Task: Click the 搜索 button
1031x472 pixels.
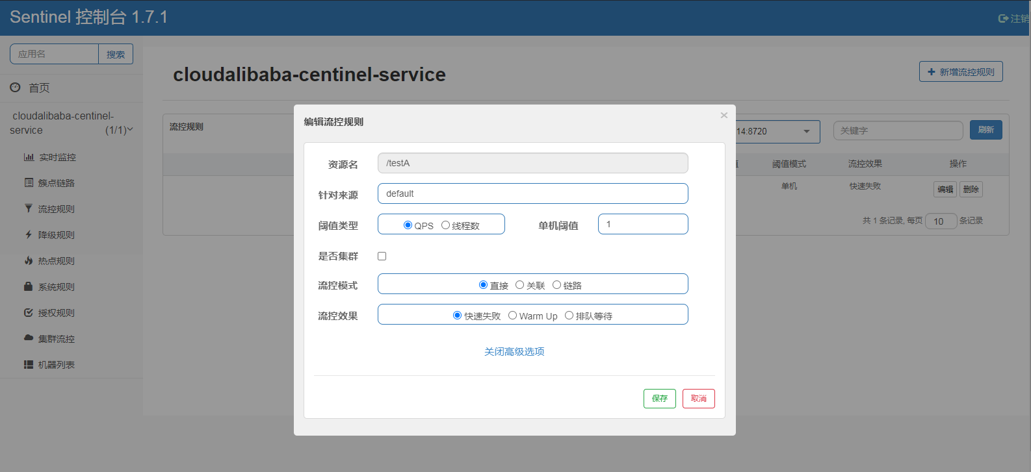Action: pyautogui.click(x=116, y=54)
